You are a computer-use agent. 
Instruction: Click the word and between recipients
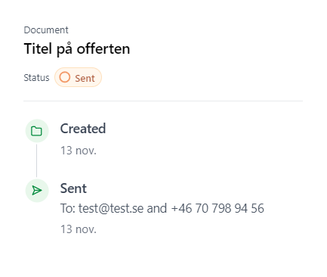click(157, 208)
